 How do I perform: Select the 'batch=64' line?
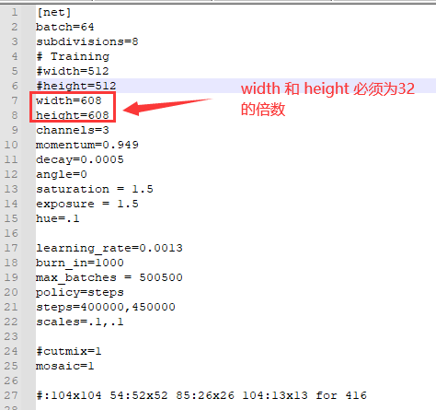pos(65,27)
